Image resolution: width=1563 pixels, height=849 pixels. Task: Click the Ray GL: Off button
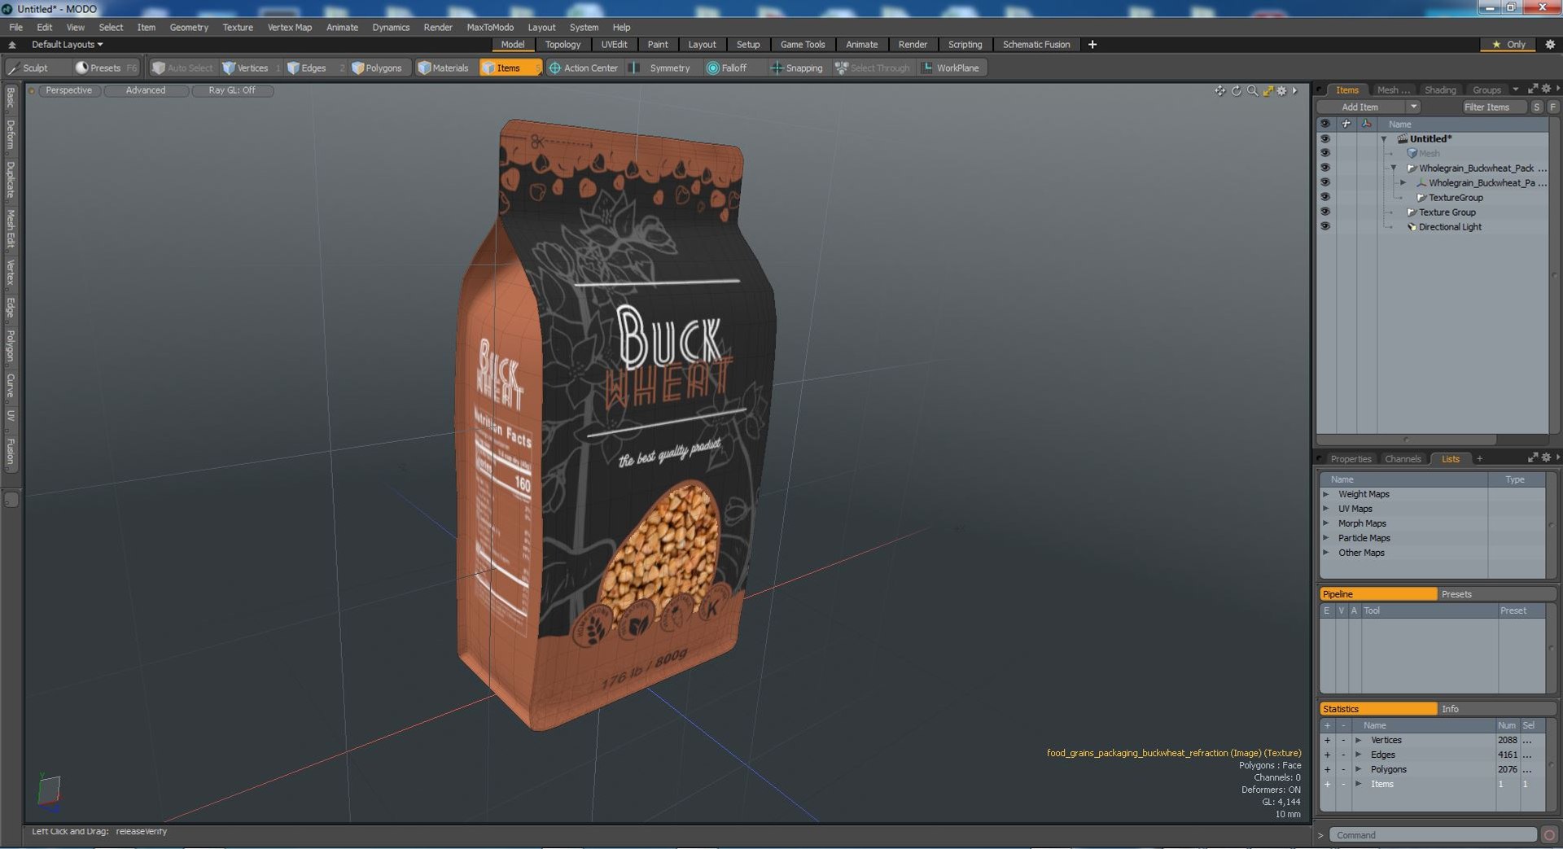(x=232, y=90)
